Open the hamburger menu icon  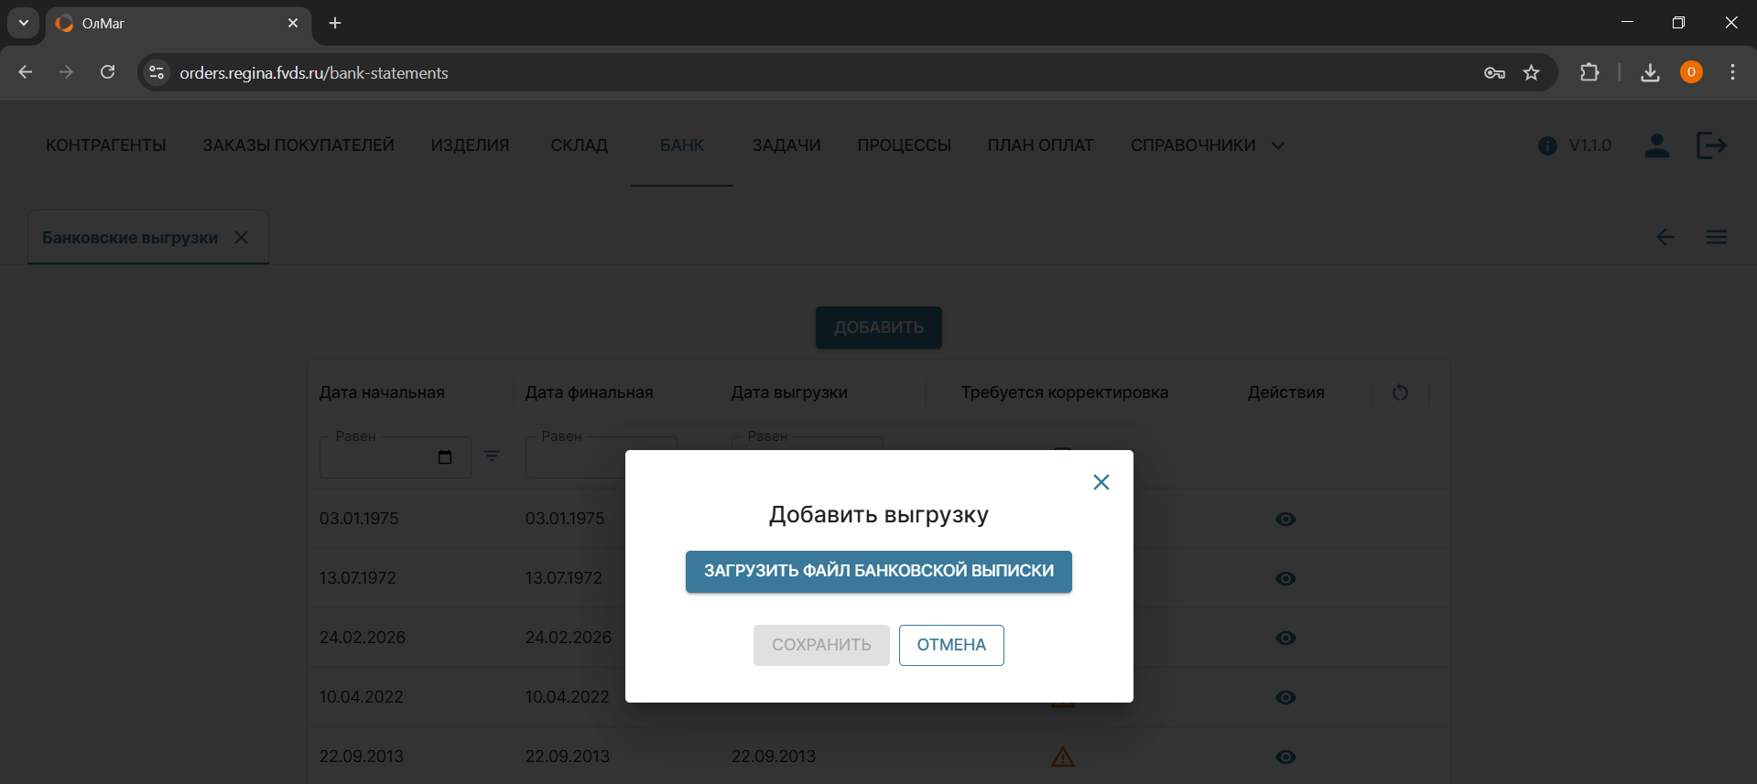point(1716,238)
